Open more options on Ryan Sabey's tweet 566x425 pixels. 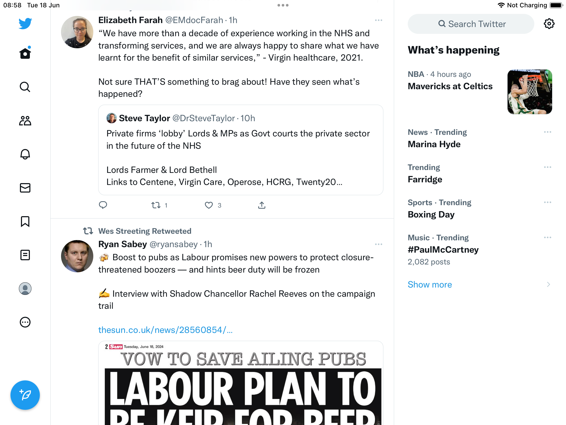tap(378, 244)
